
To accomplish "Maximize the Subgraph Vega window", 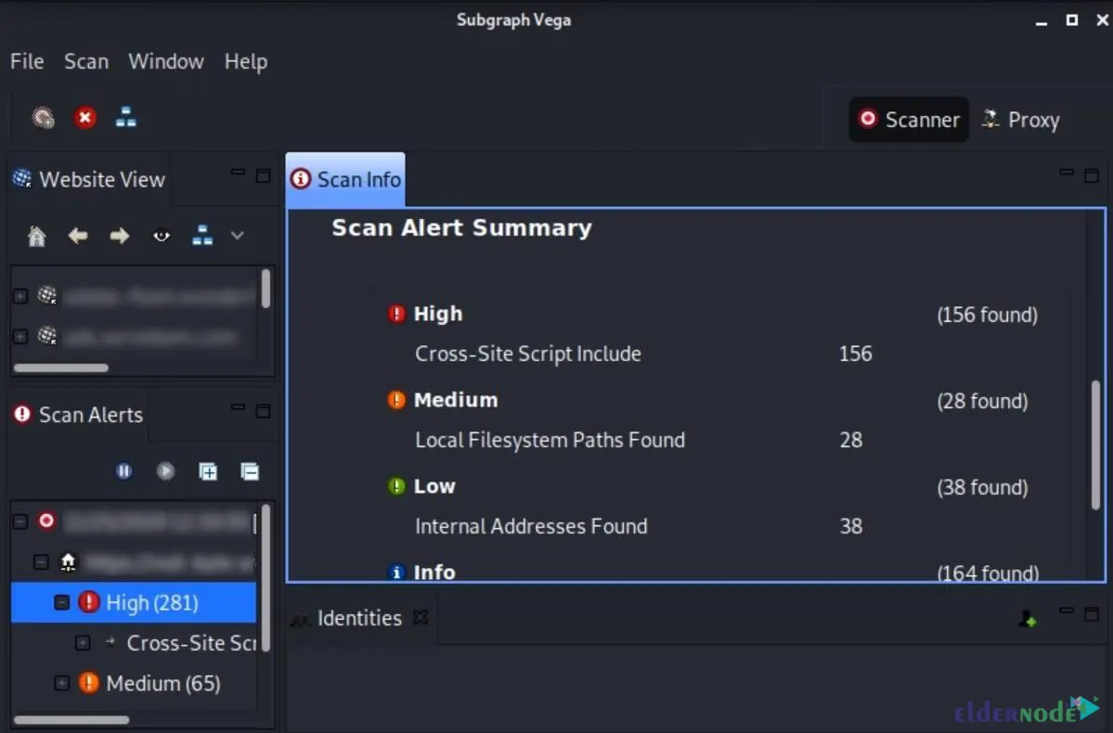I will pos(1072,19).
